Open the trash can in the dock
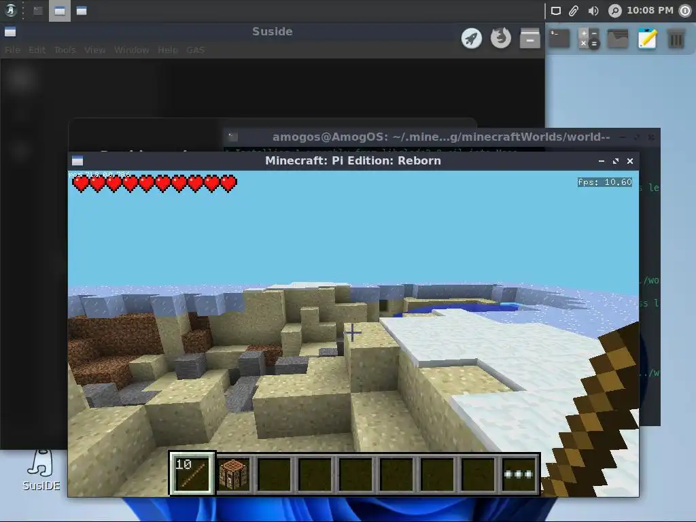This screenshot has height=522, width=696. pyautogui.click(x=676, y=39)
